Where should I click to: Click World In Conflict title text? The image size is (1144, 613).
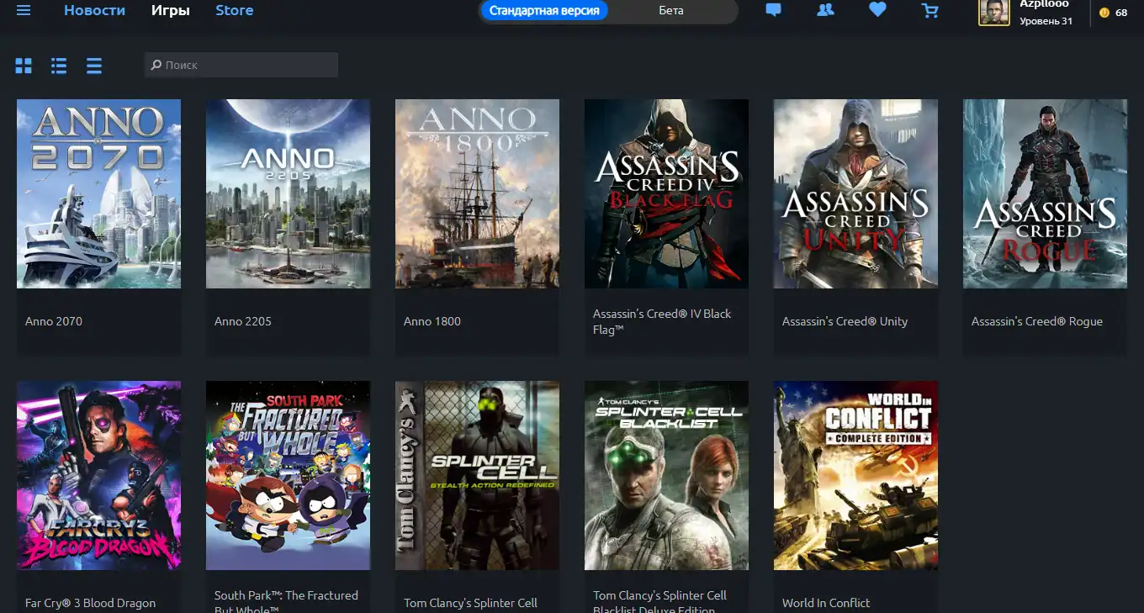coord(826,603)
